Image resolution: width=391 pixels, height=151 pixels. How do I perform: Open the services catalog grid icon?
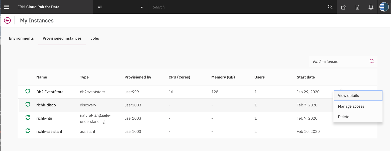pos(344,7)
